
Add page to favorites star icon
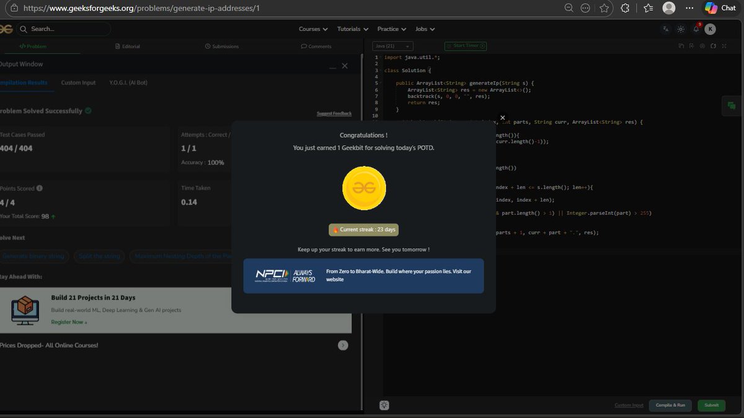(604, 8)
